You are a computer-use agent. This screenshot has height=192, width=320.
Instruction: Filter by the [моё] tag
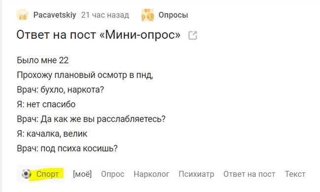click(82, 174)
